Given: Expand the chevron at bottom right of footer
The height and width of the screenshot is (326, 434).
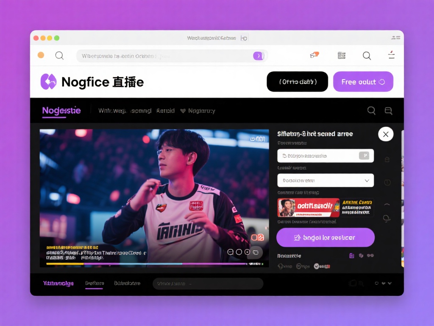Looking at the screenshot, I should 389,283.
